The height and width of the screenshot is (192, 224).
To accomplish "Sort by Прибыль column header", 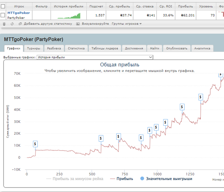I will 186,6.
